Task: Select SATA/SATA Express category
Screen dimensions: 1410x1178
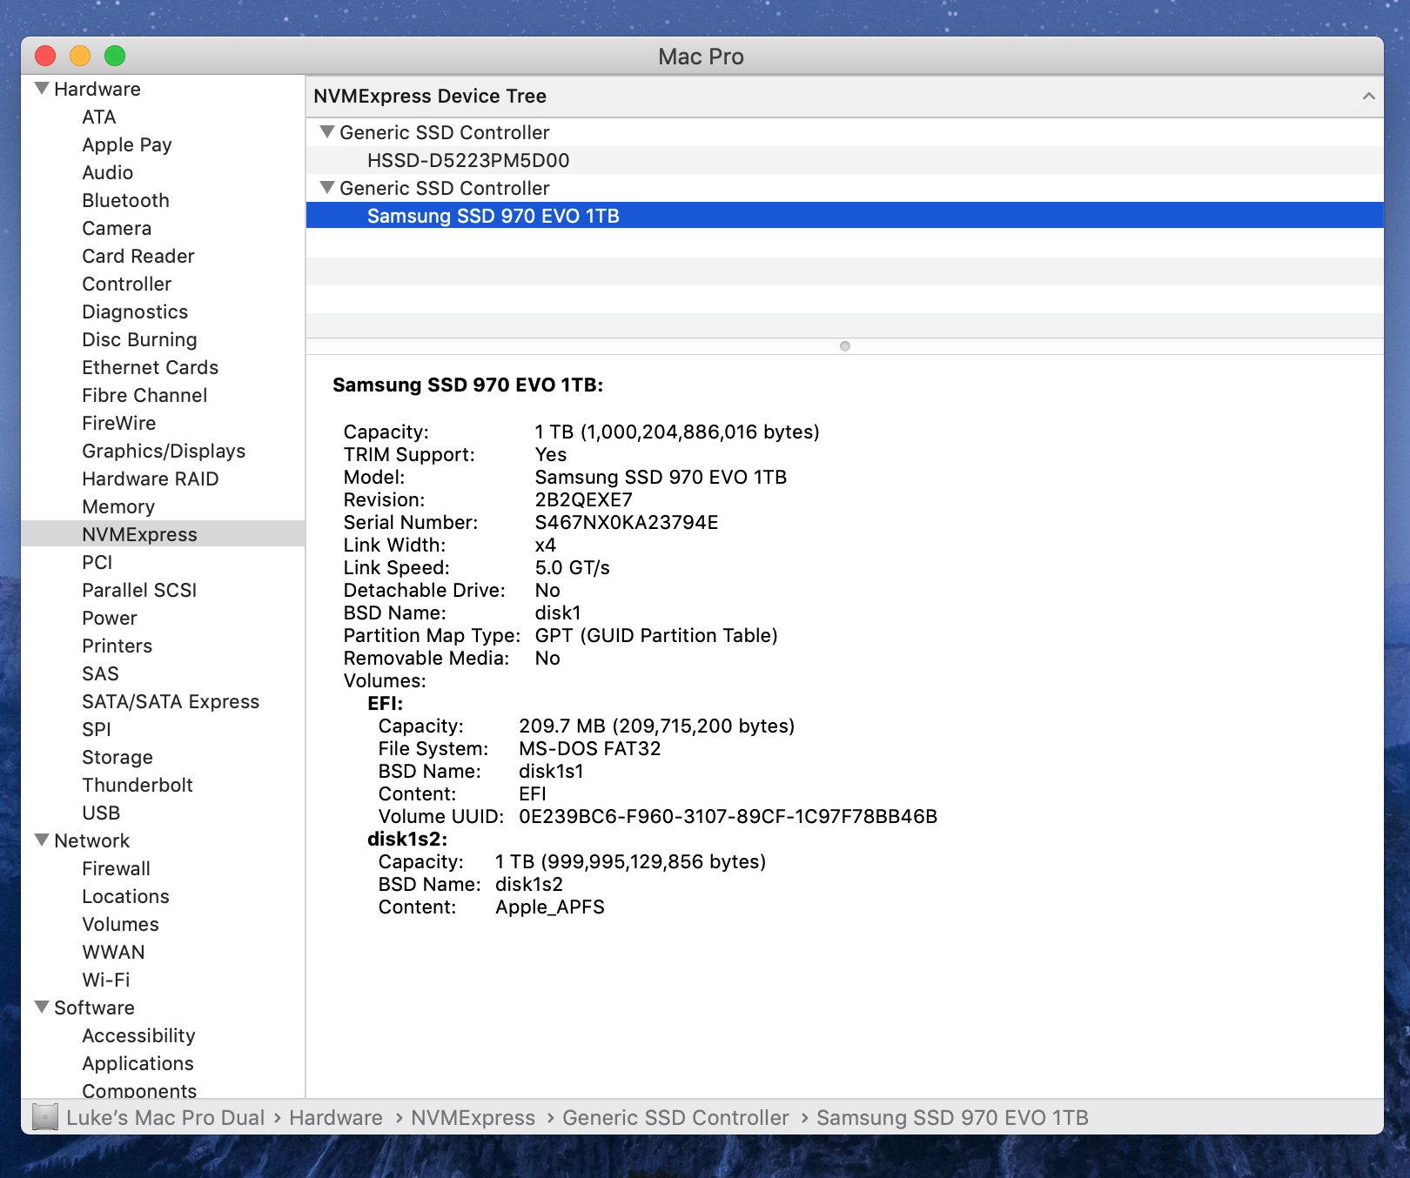Action: tap(171, 701)
